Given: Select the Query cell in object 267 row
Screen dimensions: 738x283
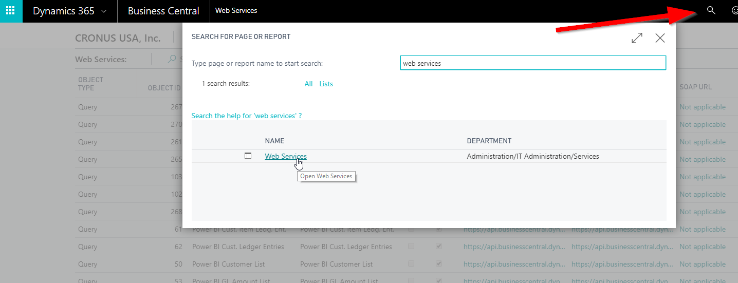Looking at the screenshot, I should (87, 107).
